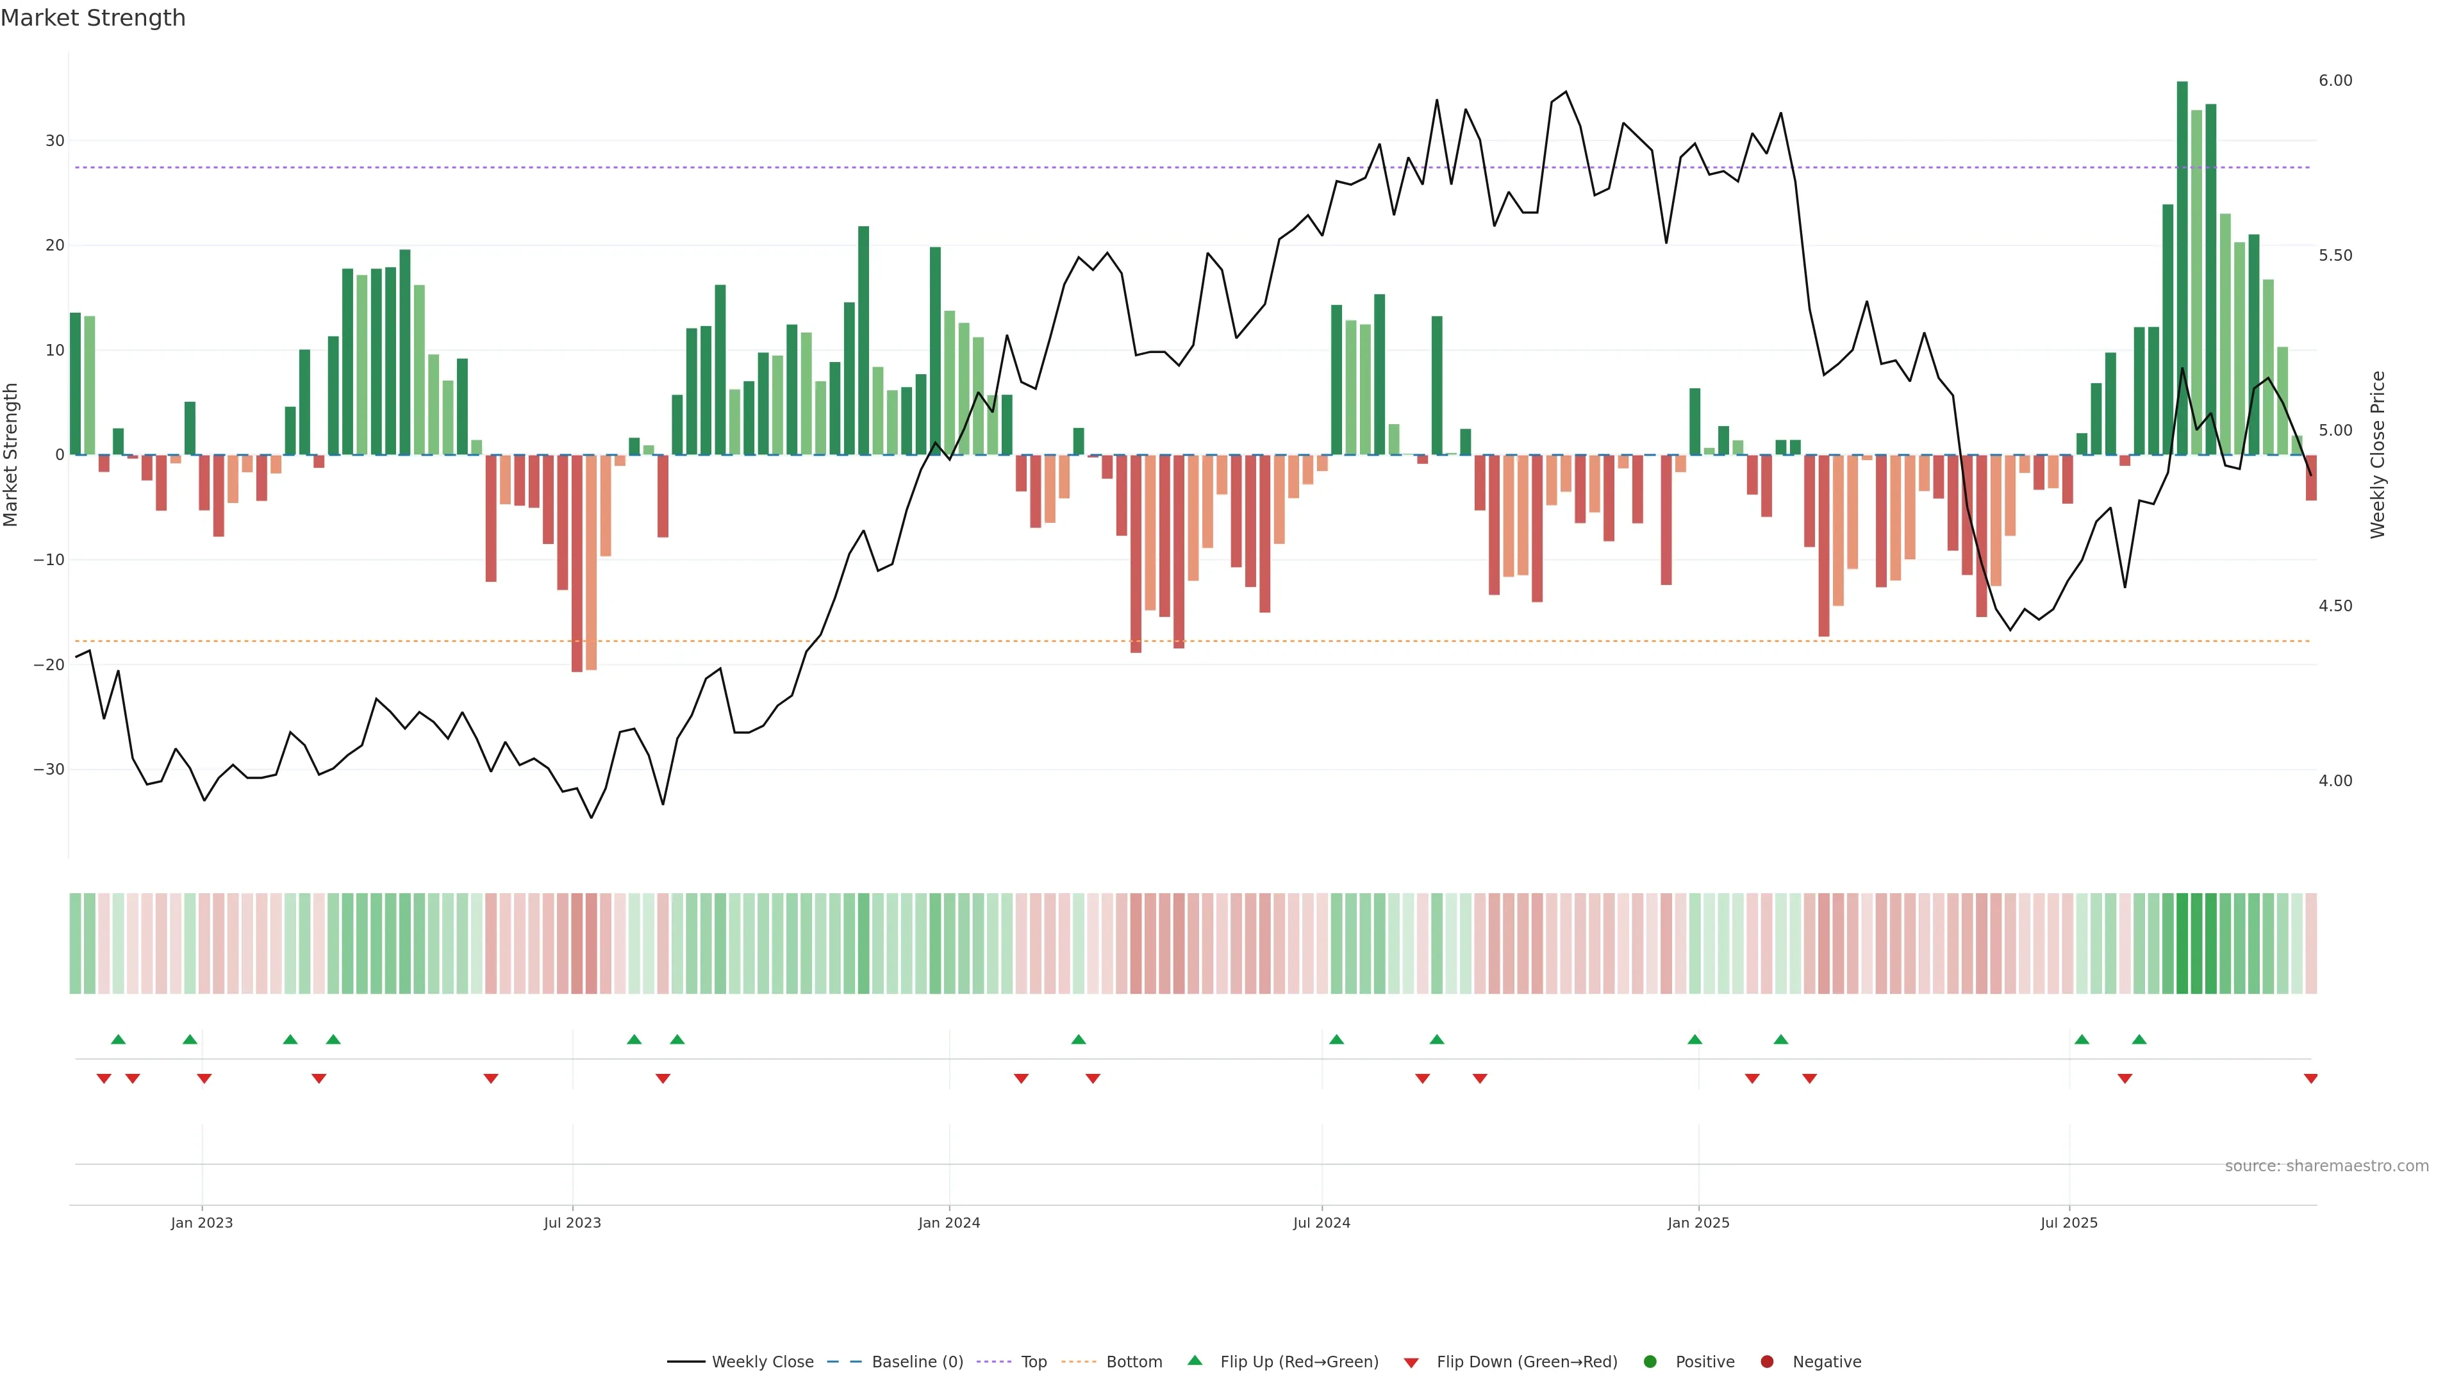This screenshot has height=1384, width=2461.
Task: Click the Positive green circle legend icon
Action: pos(1650,1361)
